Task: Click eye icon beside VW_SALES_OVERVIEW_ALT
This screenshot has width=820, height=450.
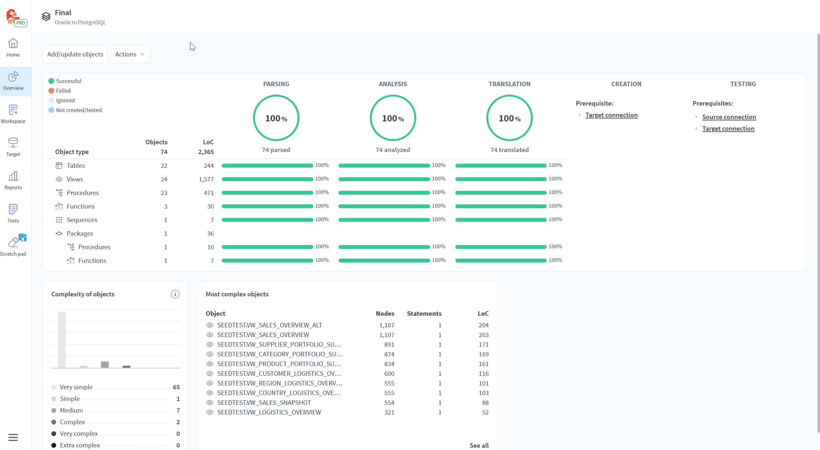Action: 210,325
